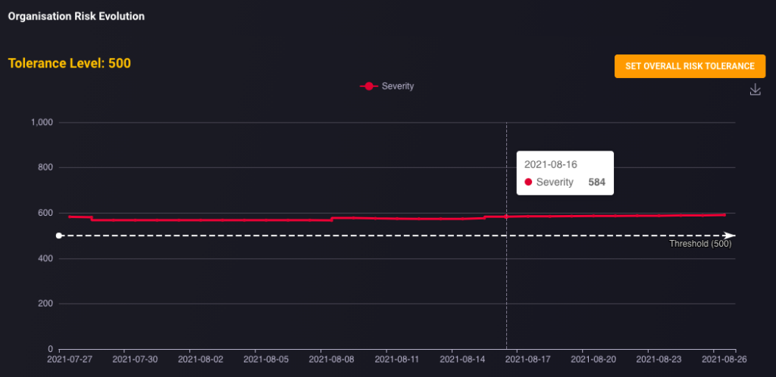The width and height of the screenshot is (776, 377).
Task: Click the threshold arrow head at right
Action: [729, 235]
